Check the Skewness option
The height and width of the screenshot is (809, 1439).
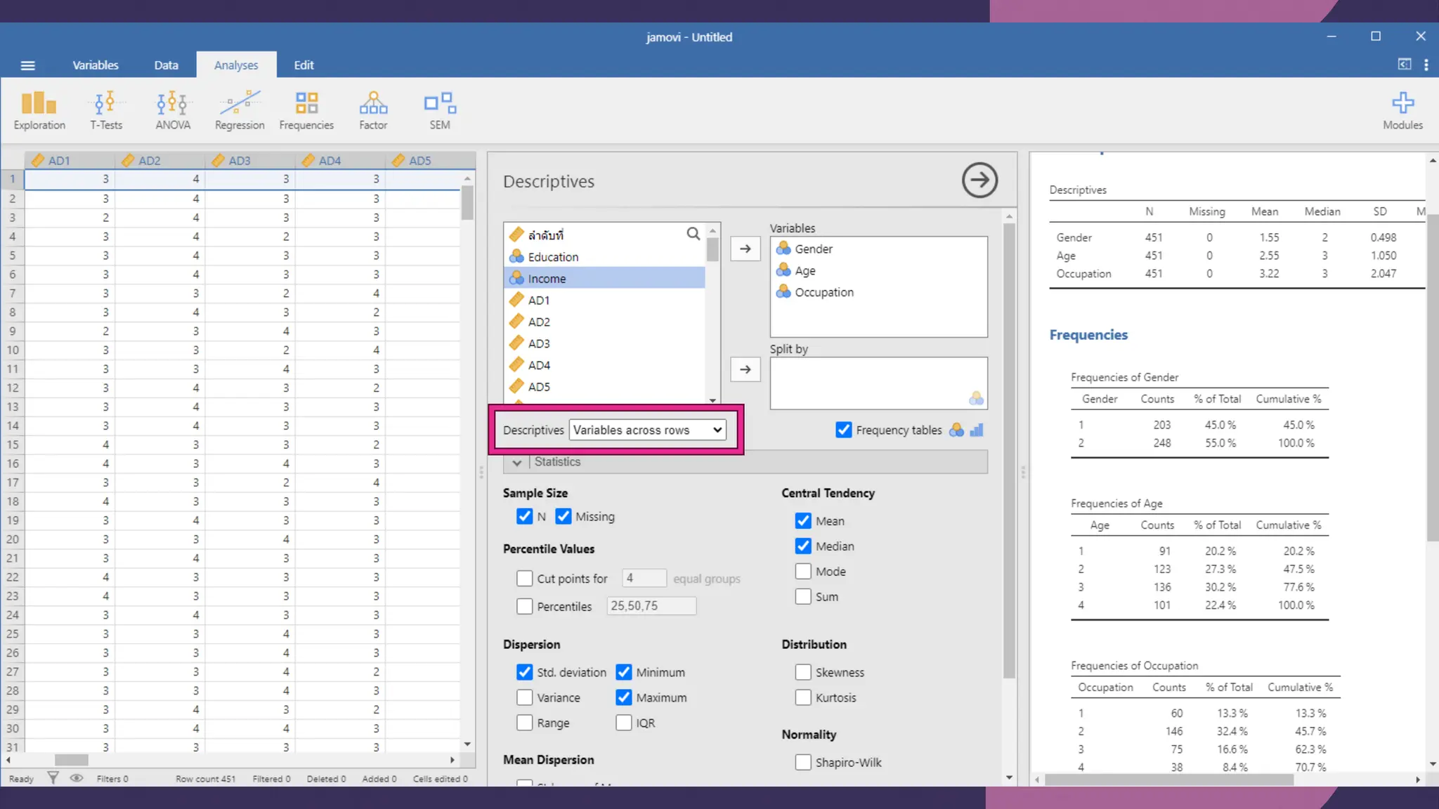[x=803, y=672]
